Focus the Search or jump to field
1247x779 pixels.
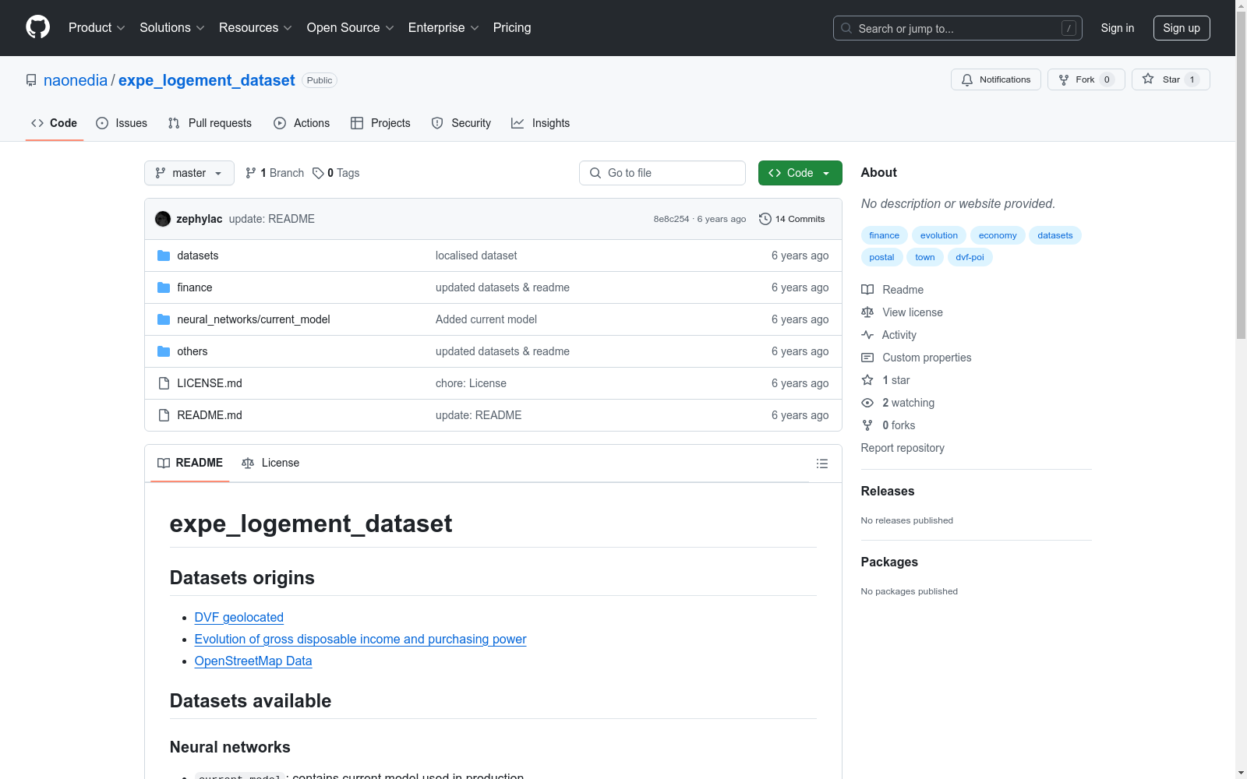pos(958,28)
